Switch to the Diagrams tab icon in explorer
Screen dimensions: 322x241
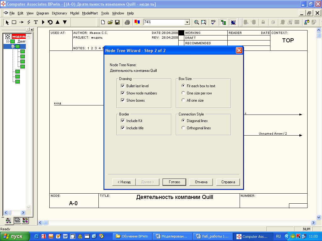coord(17,220)
